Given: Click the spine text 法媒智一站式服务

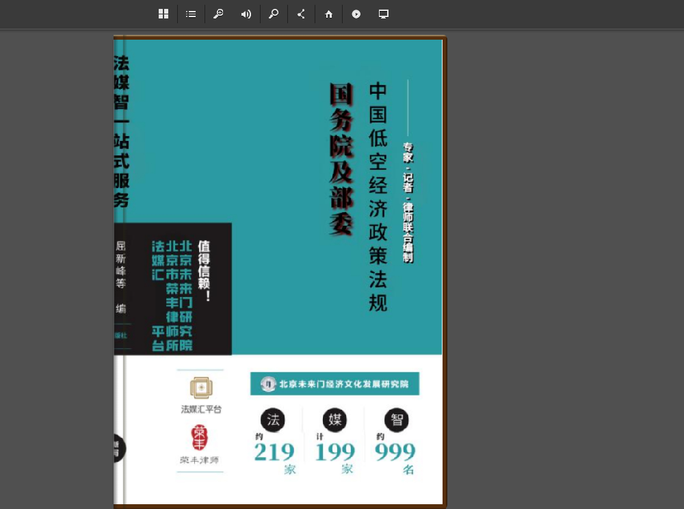Looking at the screenshot, I should pyautogui.click(x=121, y=131).
